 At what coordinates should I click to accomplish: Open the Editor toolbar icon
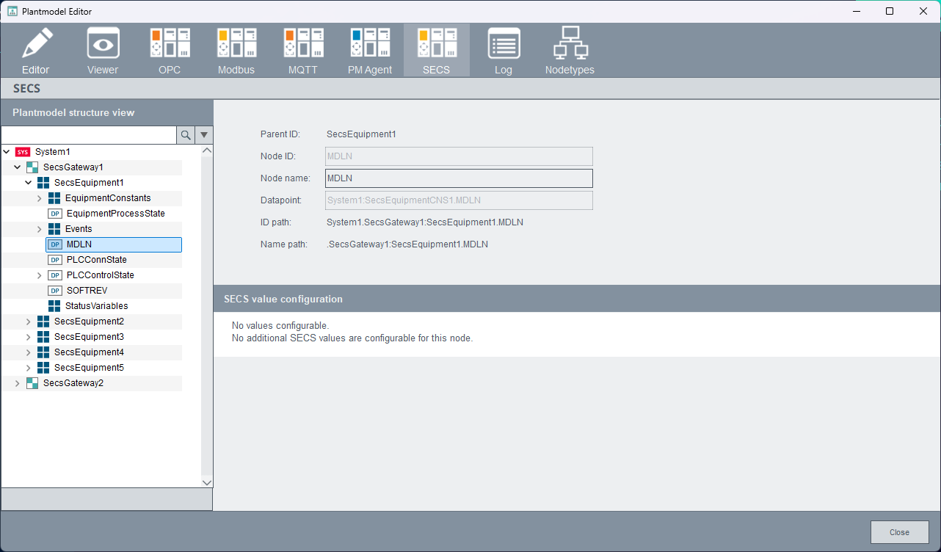point(36,50)
